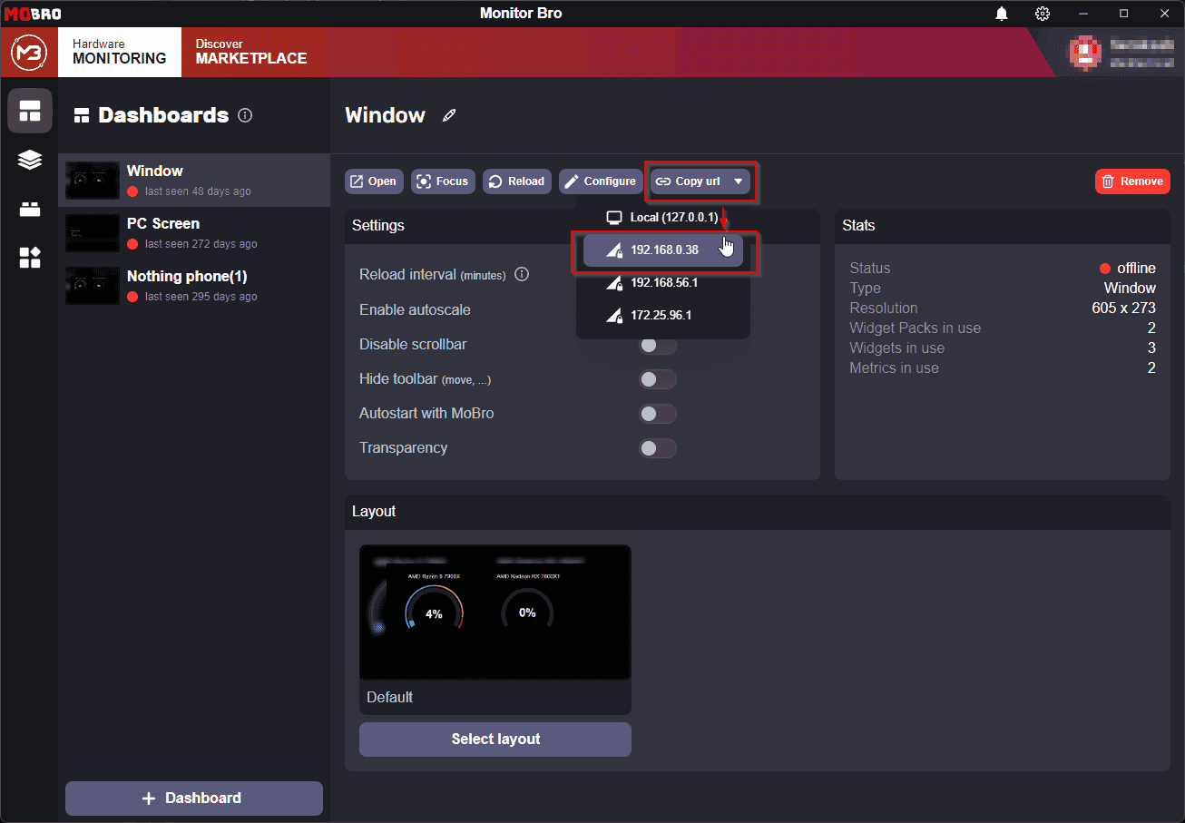
Task: Click the Nothing phone(1) dashboard thumbnail
Action: point(93,286)
